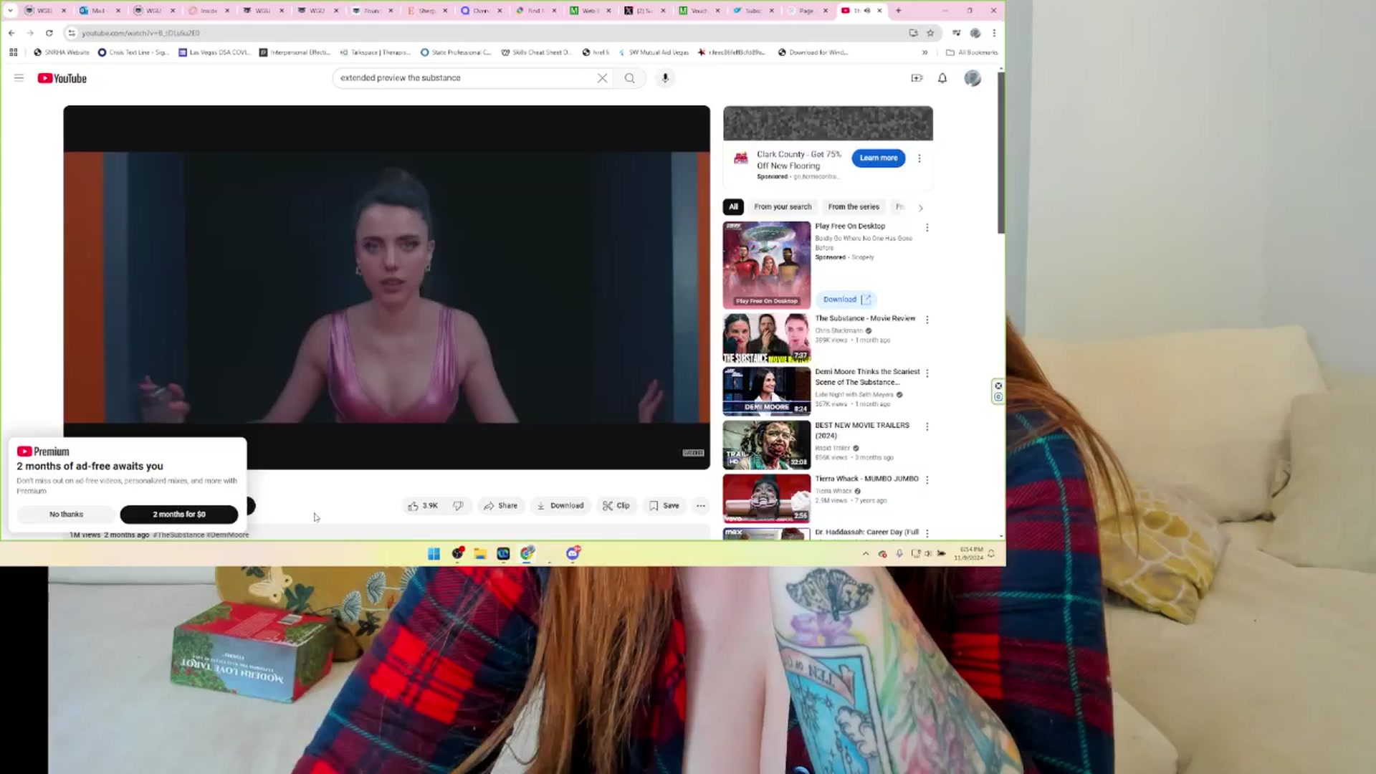Create a clip with the Clip button

pos(616,506)
